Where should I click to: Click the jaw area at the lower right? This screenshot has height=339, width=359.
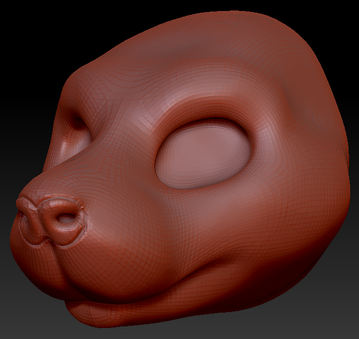coord(286,274)
